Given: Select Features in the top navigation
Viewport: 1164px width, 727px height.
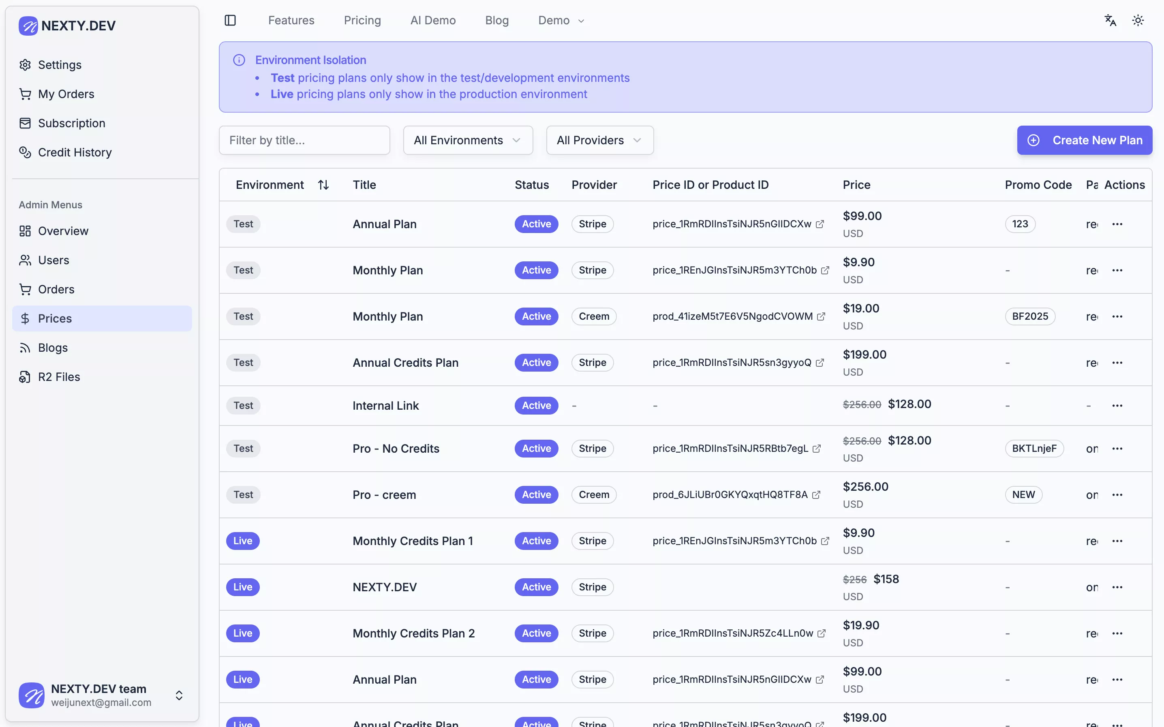Looking at the screenshot, I should (x=291, y=20).
